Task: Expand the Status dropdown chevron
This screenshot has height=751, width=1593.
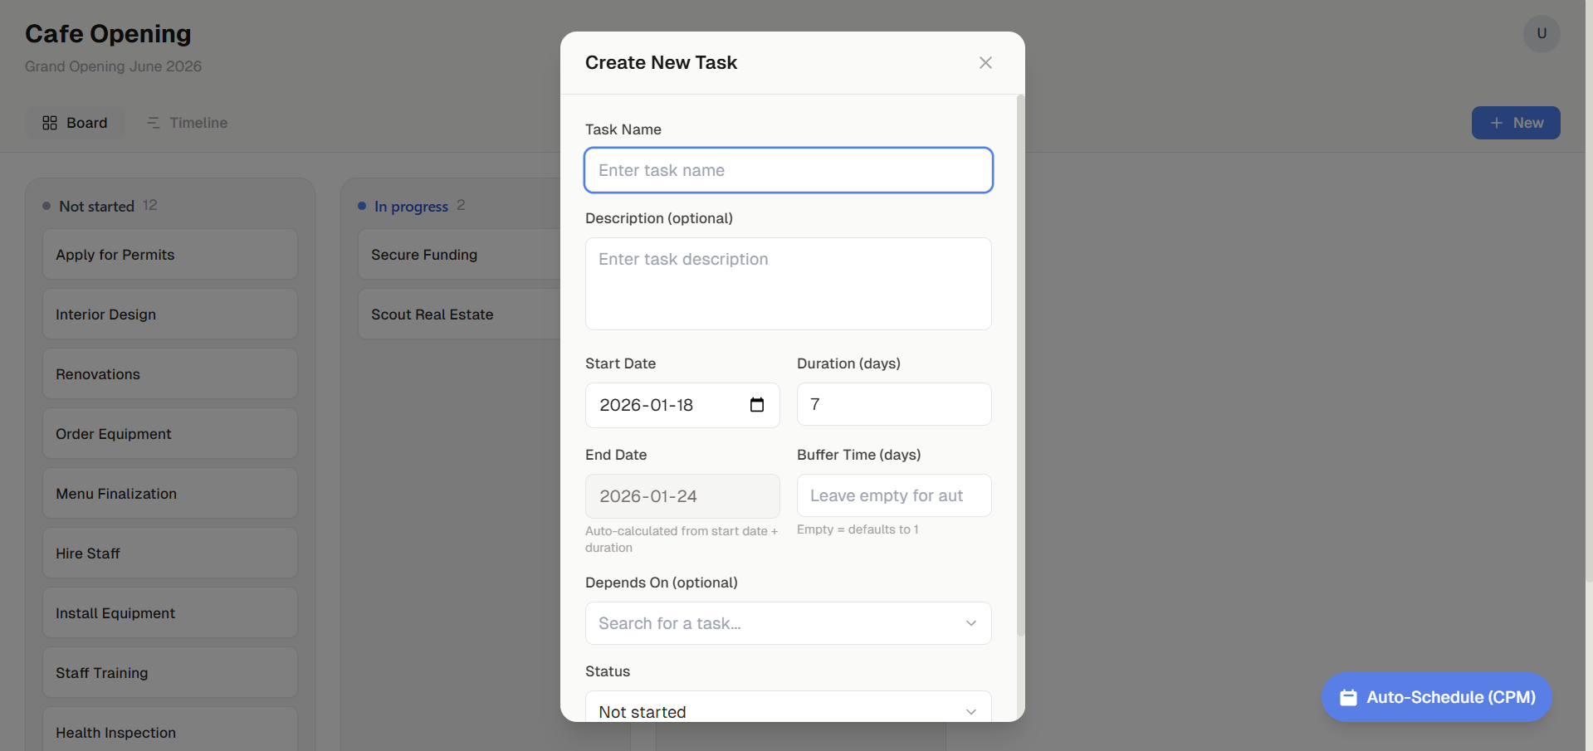Action: (971, 712)
